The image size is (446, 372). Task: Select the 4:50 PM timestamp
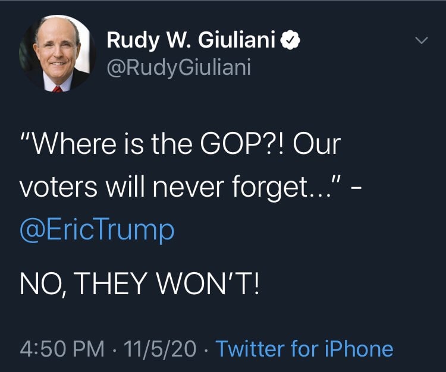59,349
